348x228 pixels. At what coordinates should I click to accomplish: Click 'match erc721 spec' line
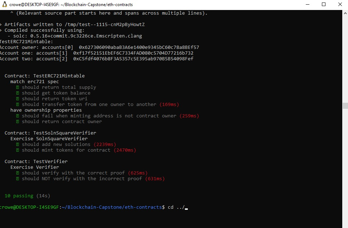pos(35,82)
